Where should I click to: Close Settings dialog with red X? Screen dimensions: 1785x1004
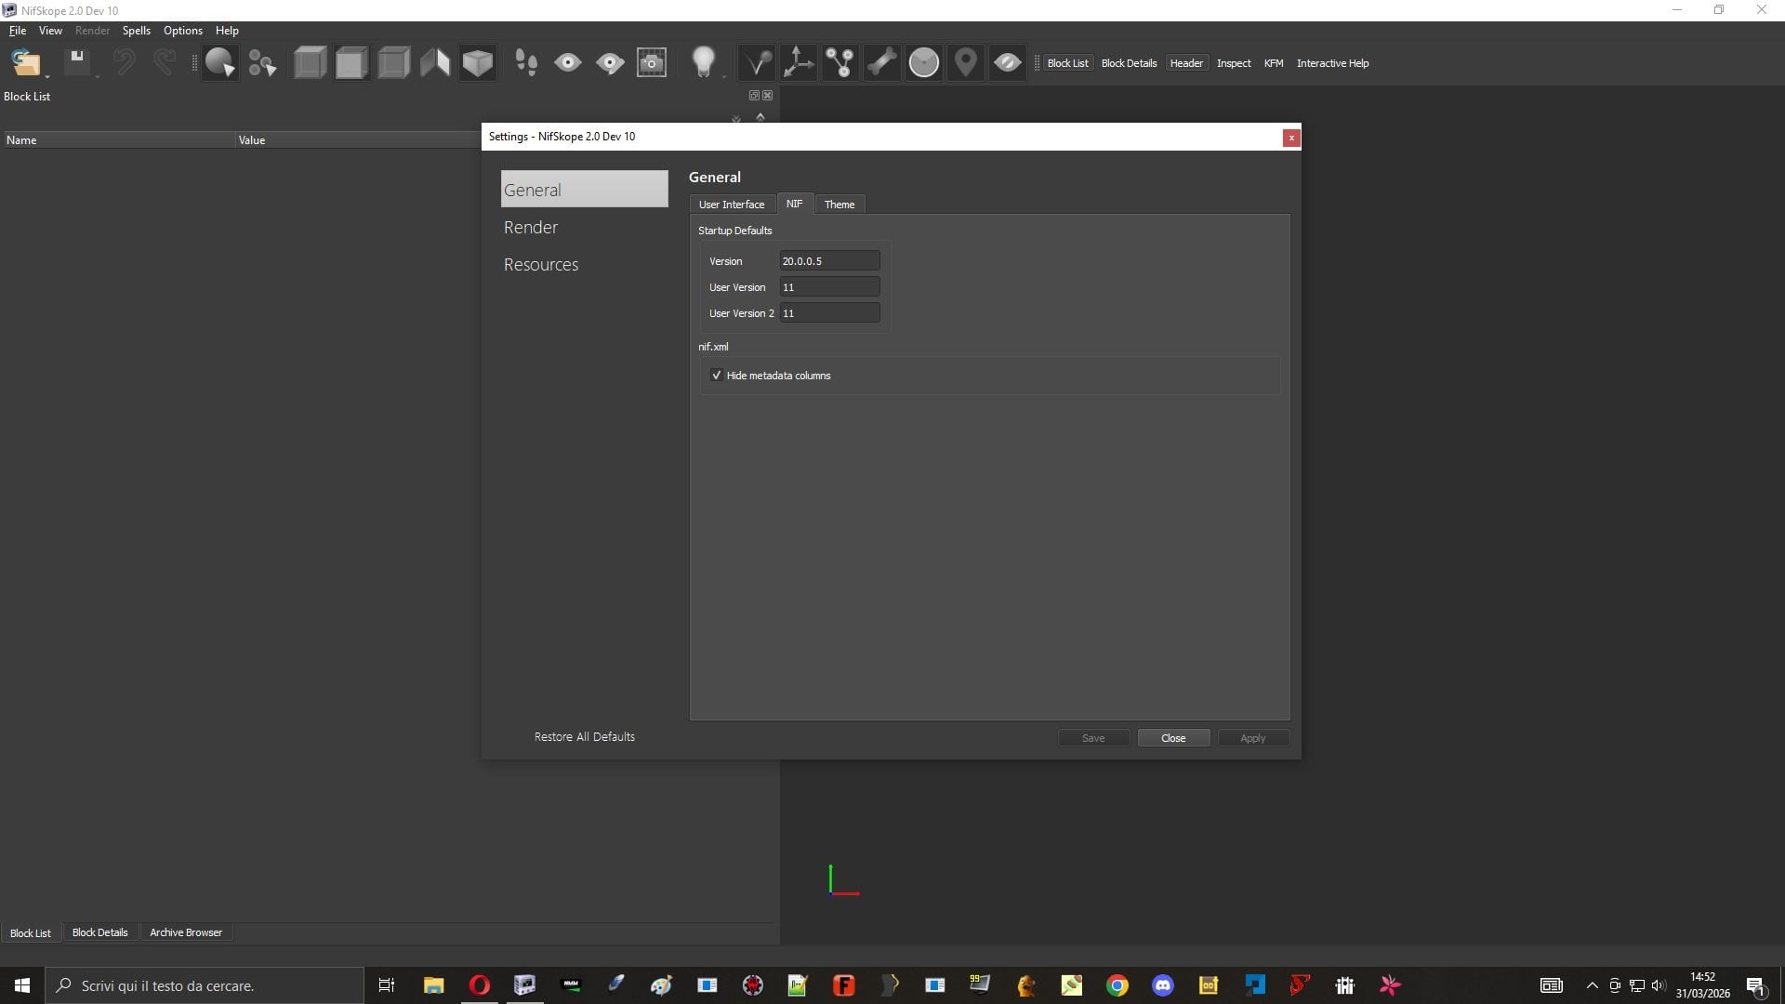pyautogui.click(x=1291, y=138)
